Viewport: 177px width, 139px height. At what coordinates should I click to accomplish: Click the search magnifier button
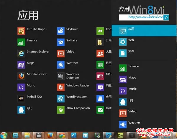click(166, 17)
